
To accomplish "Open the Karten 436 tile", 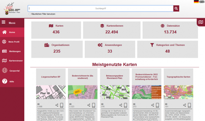I will pyautogui.click(x=56, y=30).
